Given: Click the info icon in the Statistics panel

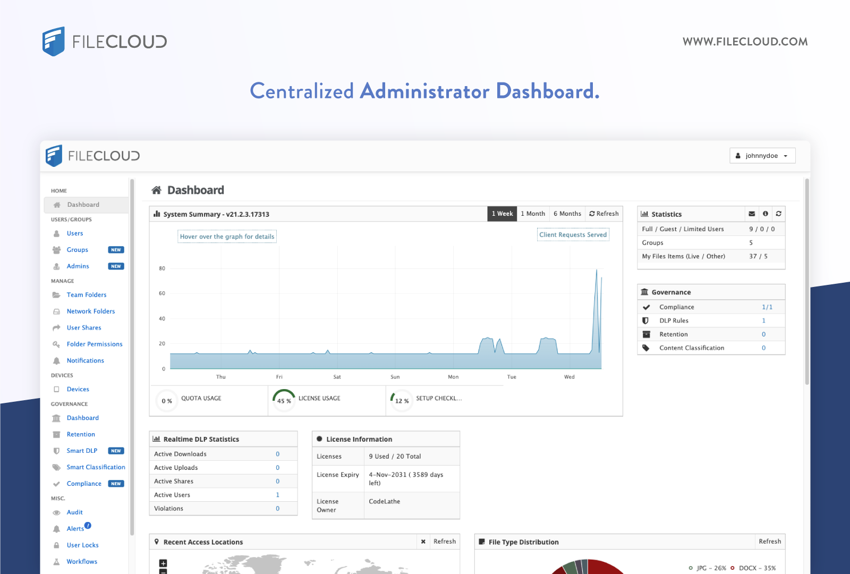Looking at the screenshot, I should (766, 214).
